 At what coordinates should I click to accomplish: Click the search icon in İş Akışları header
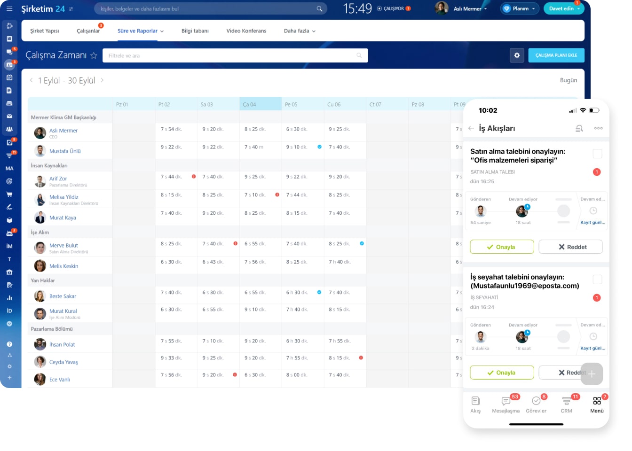tap(579, 128)
